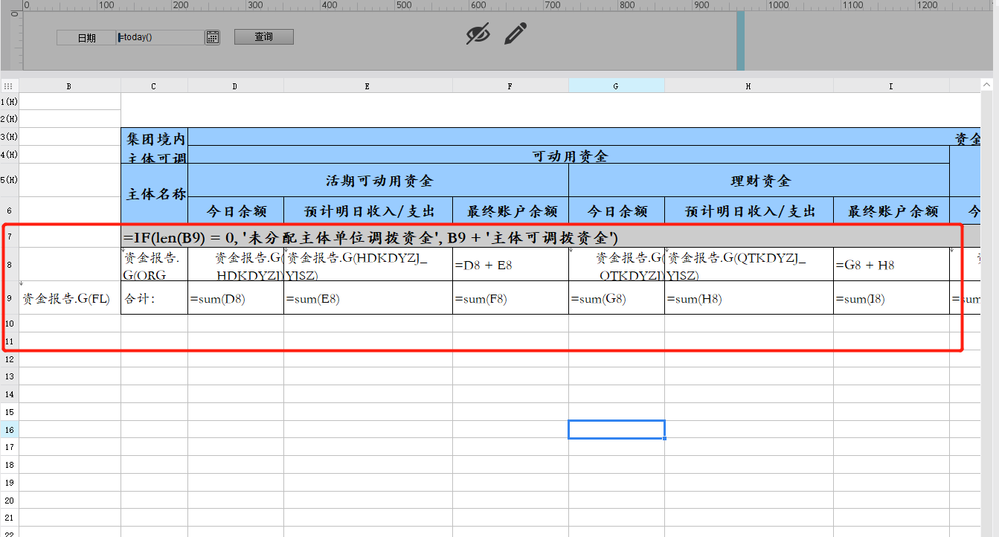
Task: Select column C header
Action: point(154,86)
